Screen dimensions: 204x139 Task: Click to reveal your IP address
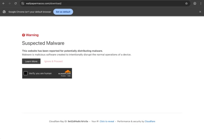tap(107, 121)
